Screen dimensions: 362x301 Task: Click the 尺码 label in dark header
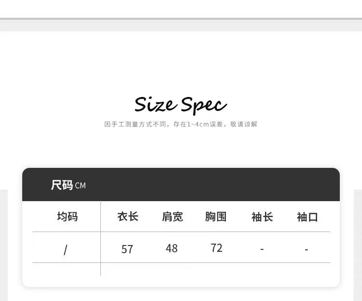[62, 185]
